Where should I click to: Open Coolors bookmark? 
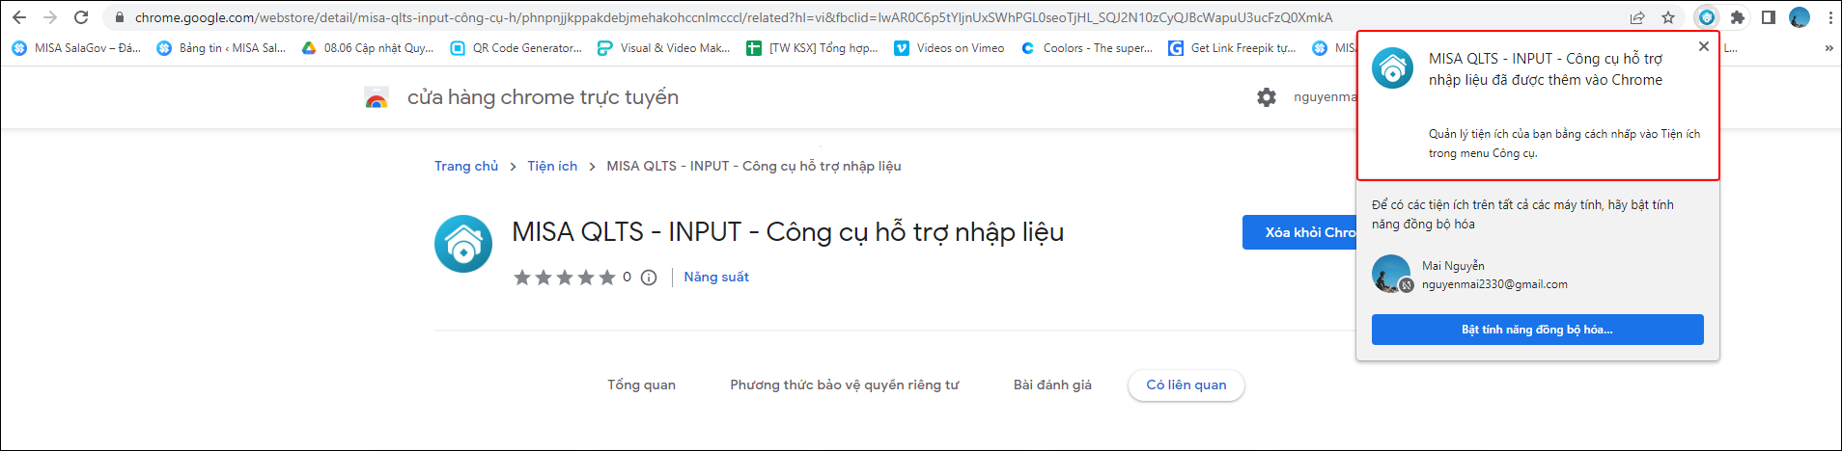[x=1086, y=47]
